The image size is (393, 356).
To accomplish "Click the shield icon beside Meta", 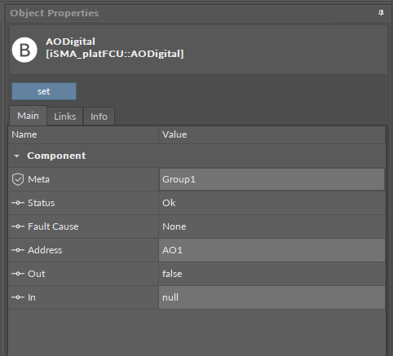I will click(18, 179).
